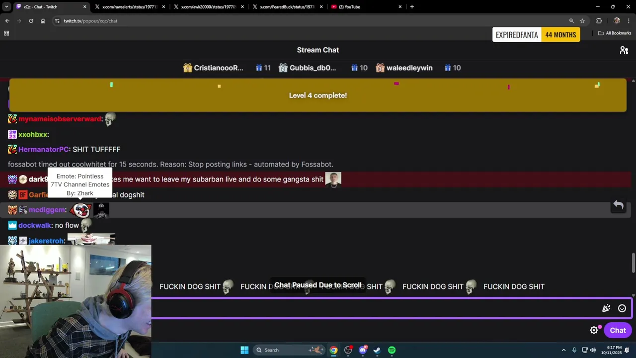Click gifter waleedleywin

pyautogui.click(x=409, y=68)
